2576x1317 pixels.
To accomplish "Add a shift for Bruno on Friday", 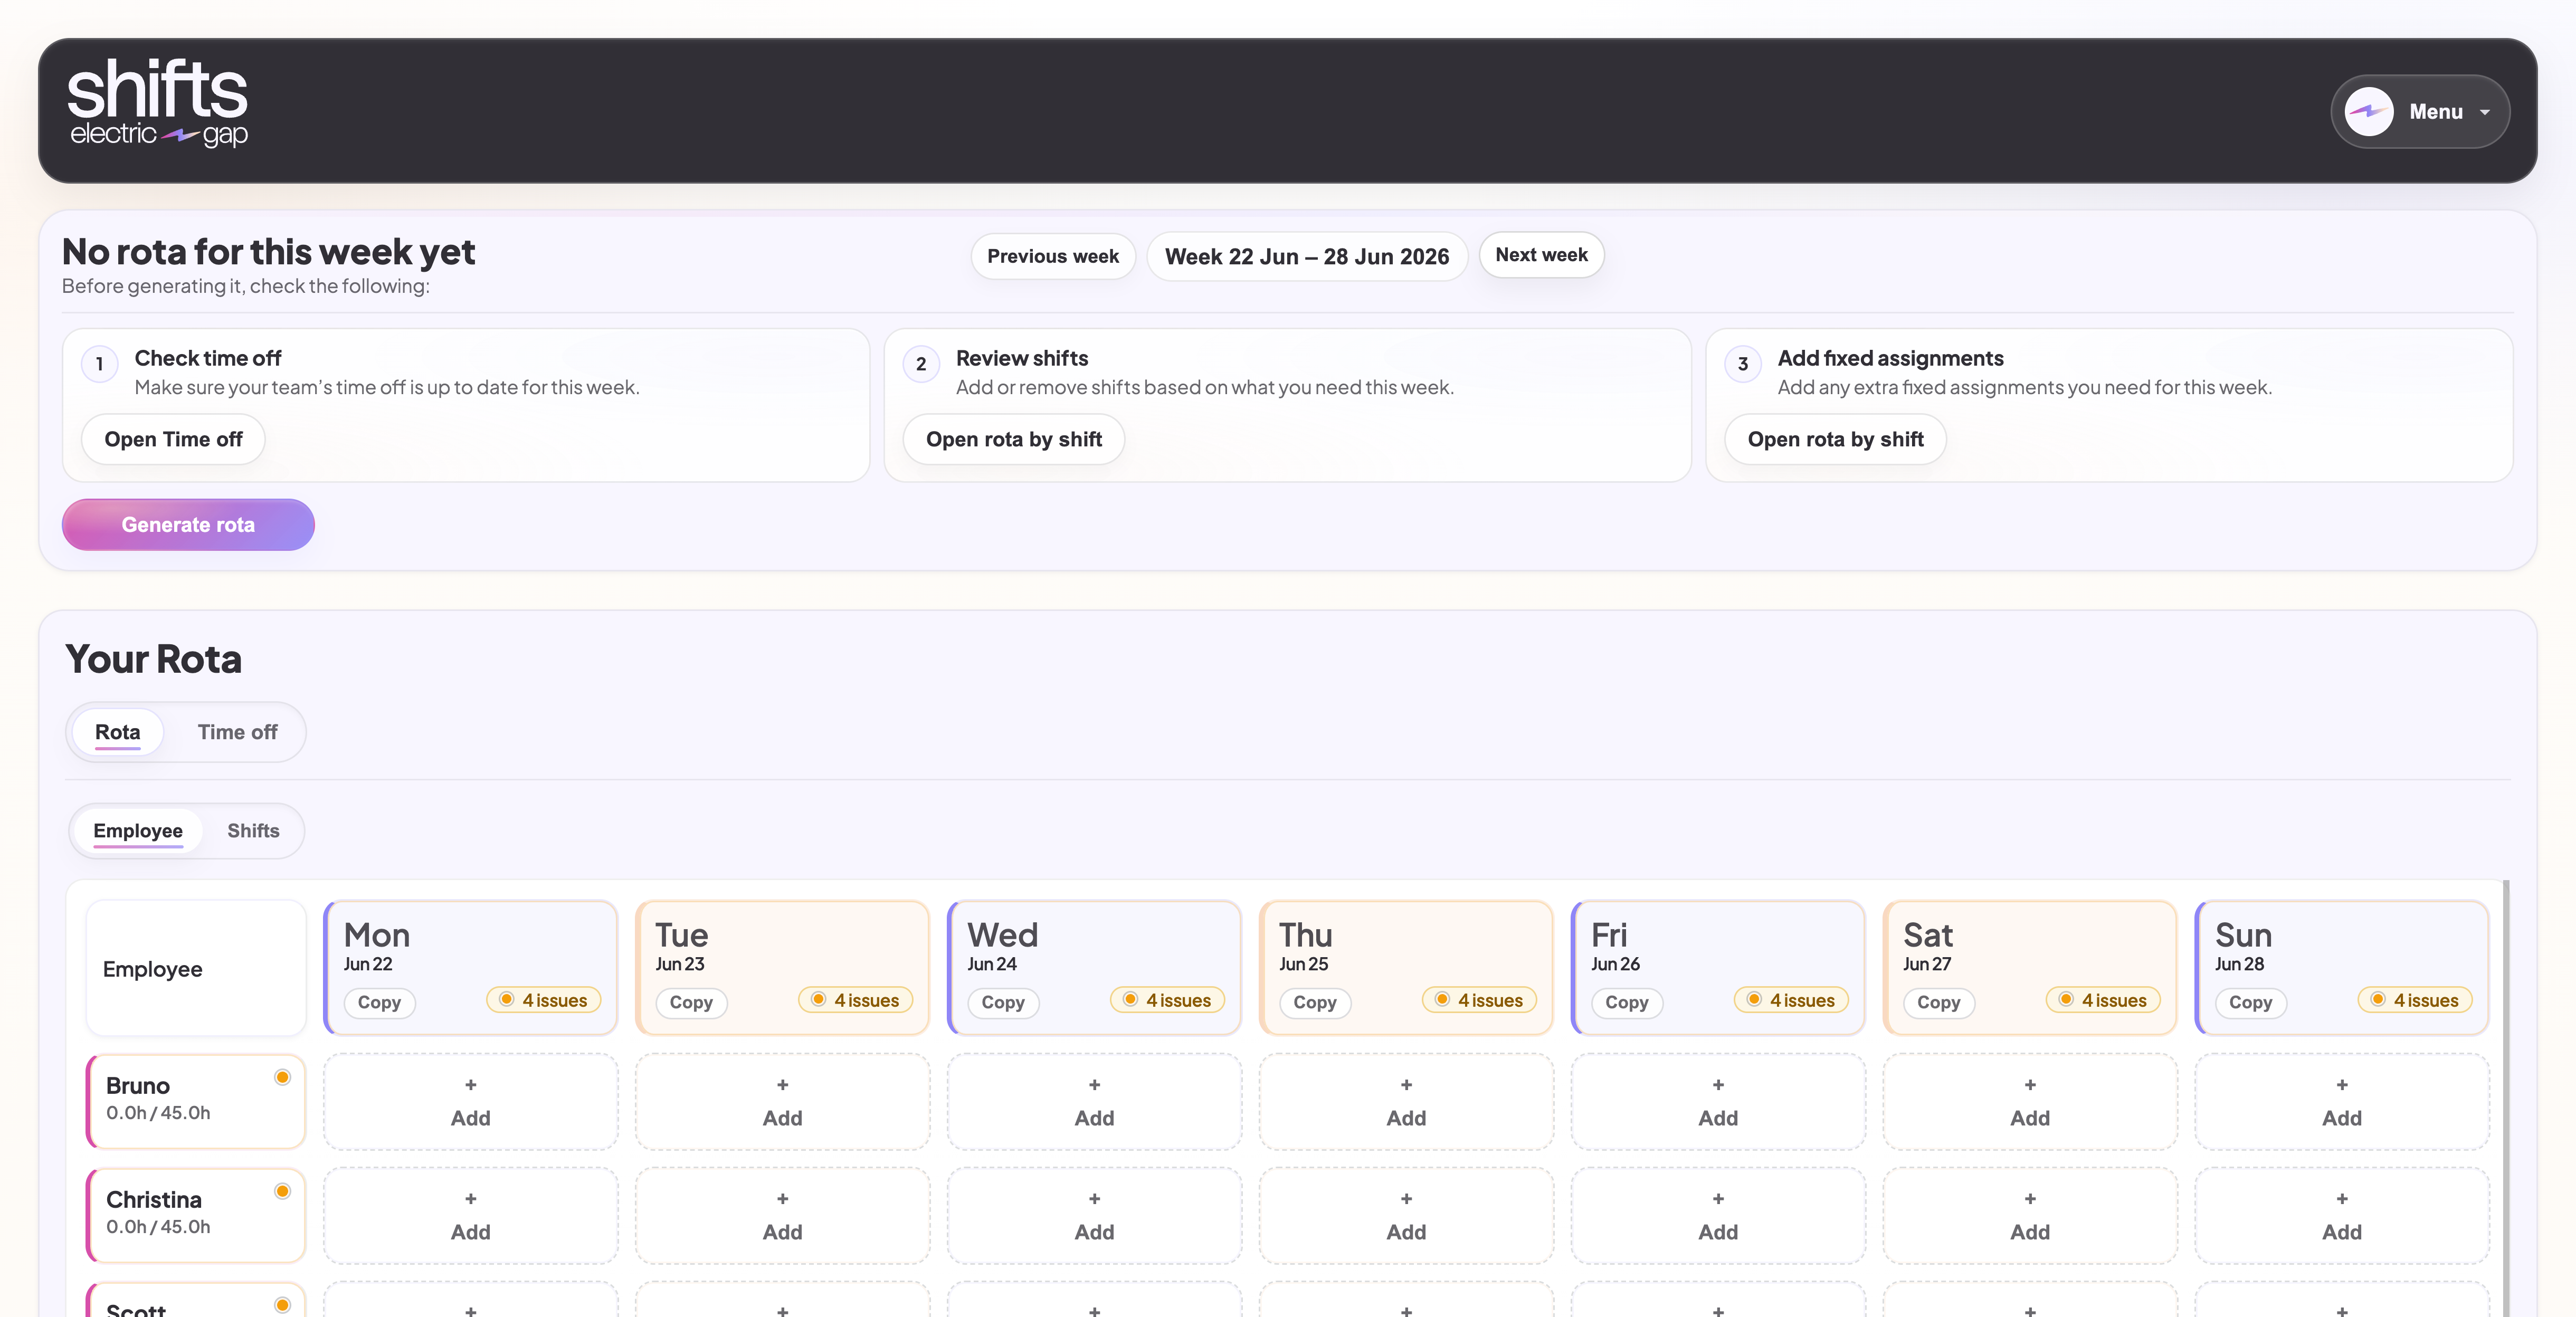I will pos(1719,1101).
